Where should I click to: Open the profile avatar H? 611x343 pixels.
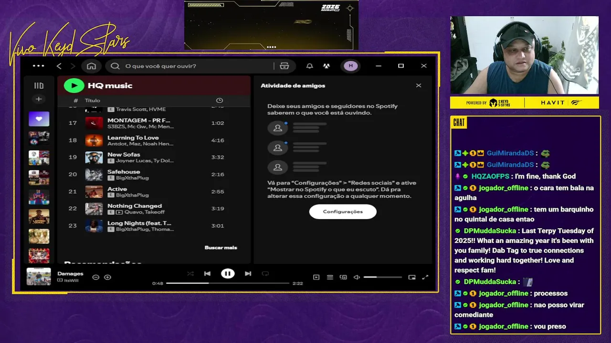351,66
